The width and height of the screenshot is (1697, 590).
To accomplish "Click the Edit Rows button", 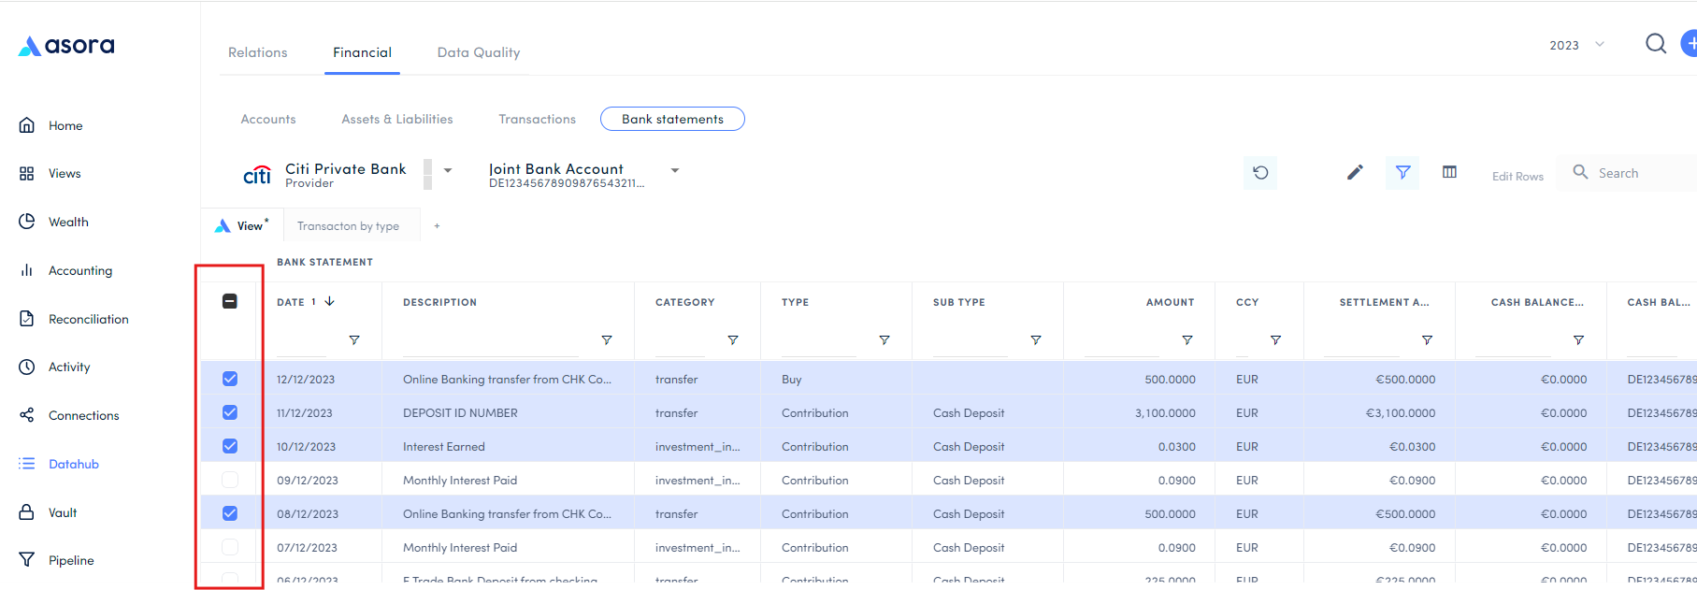I will coord(1517,176).
